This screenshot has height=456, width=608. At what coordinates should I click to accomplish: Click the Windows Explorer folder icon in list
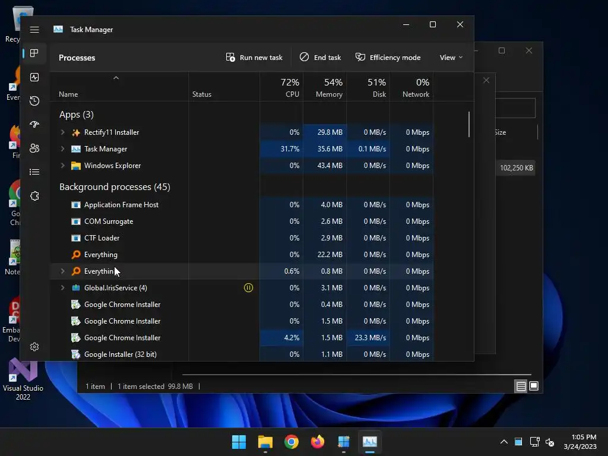[x=76, y=166]
